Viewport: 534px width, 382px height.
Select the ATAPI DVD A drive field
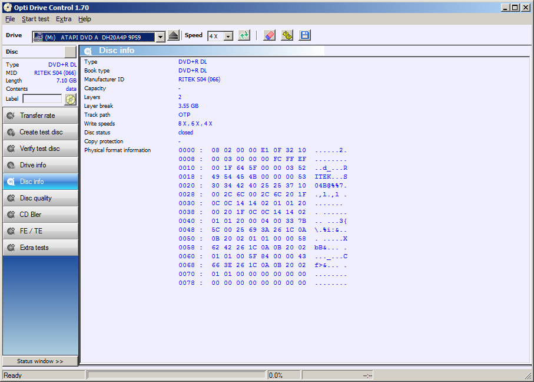pos(94,37)
